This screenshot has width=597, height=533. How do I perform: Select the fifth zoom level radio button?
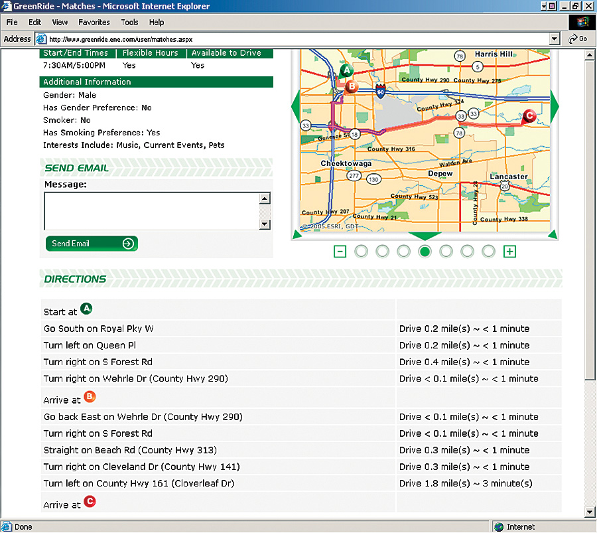pyautogui.click(x=446, y=252)
